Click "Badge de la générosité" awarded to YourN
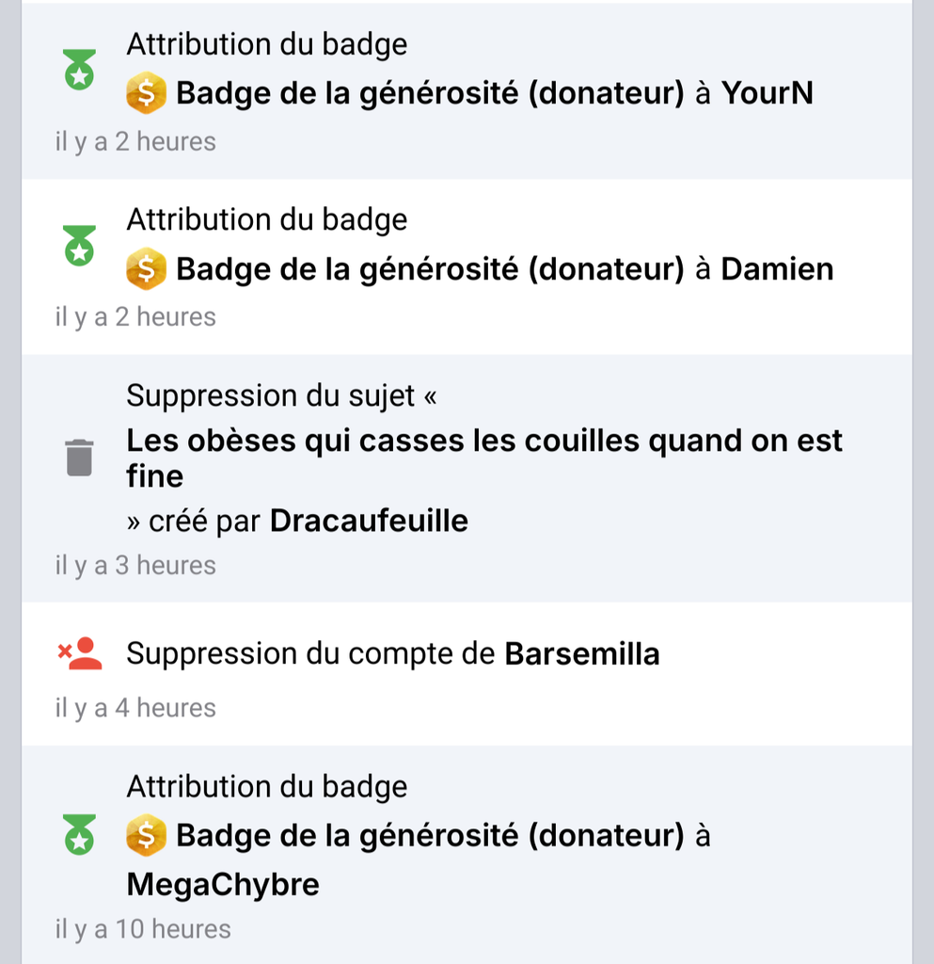This screenshot has height=964, width=934. coord(430,93)
